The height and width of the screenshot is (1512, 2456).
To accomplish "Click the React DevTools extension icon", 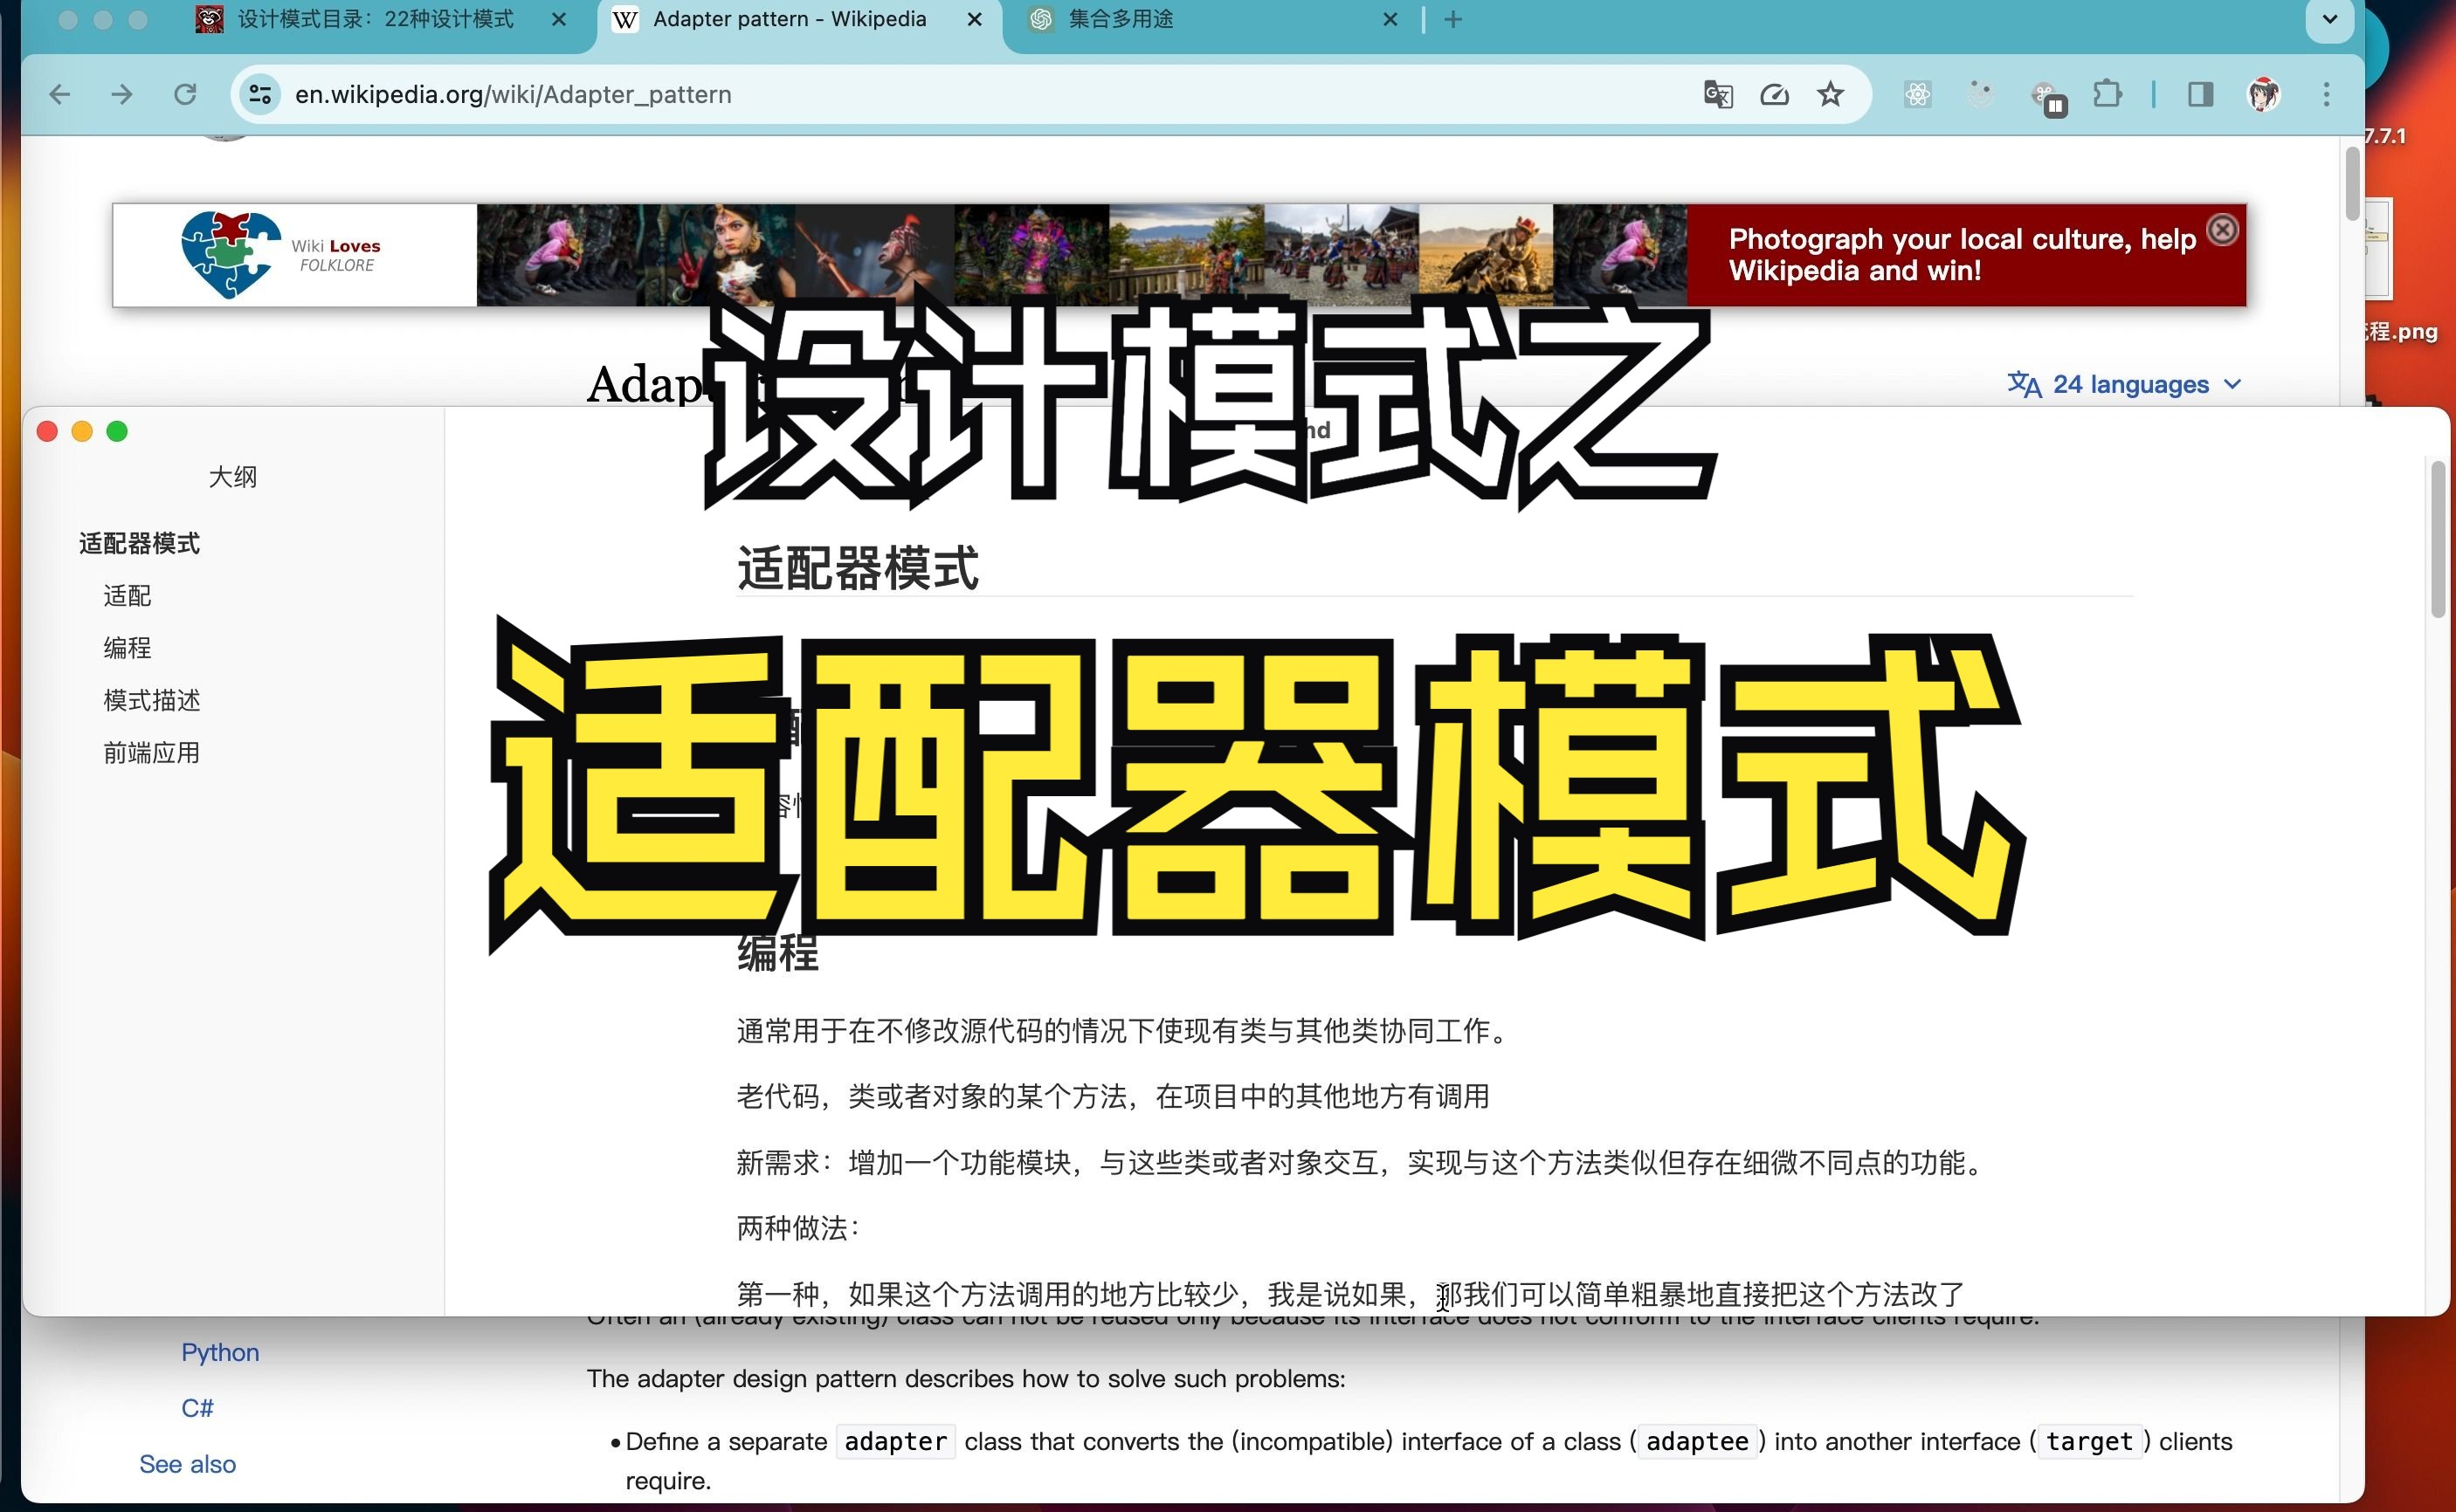I will coord(1918,94).
